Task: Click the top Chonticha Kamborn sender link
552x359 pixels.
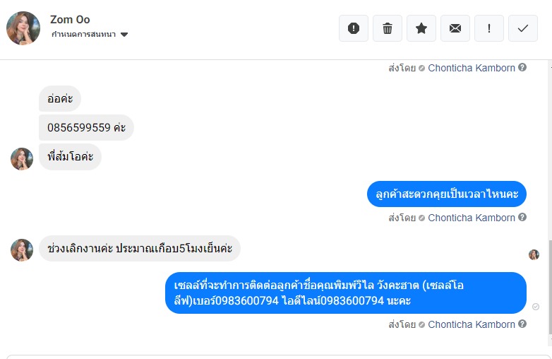Action: tap(472, 68)
